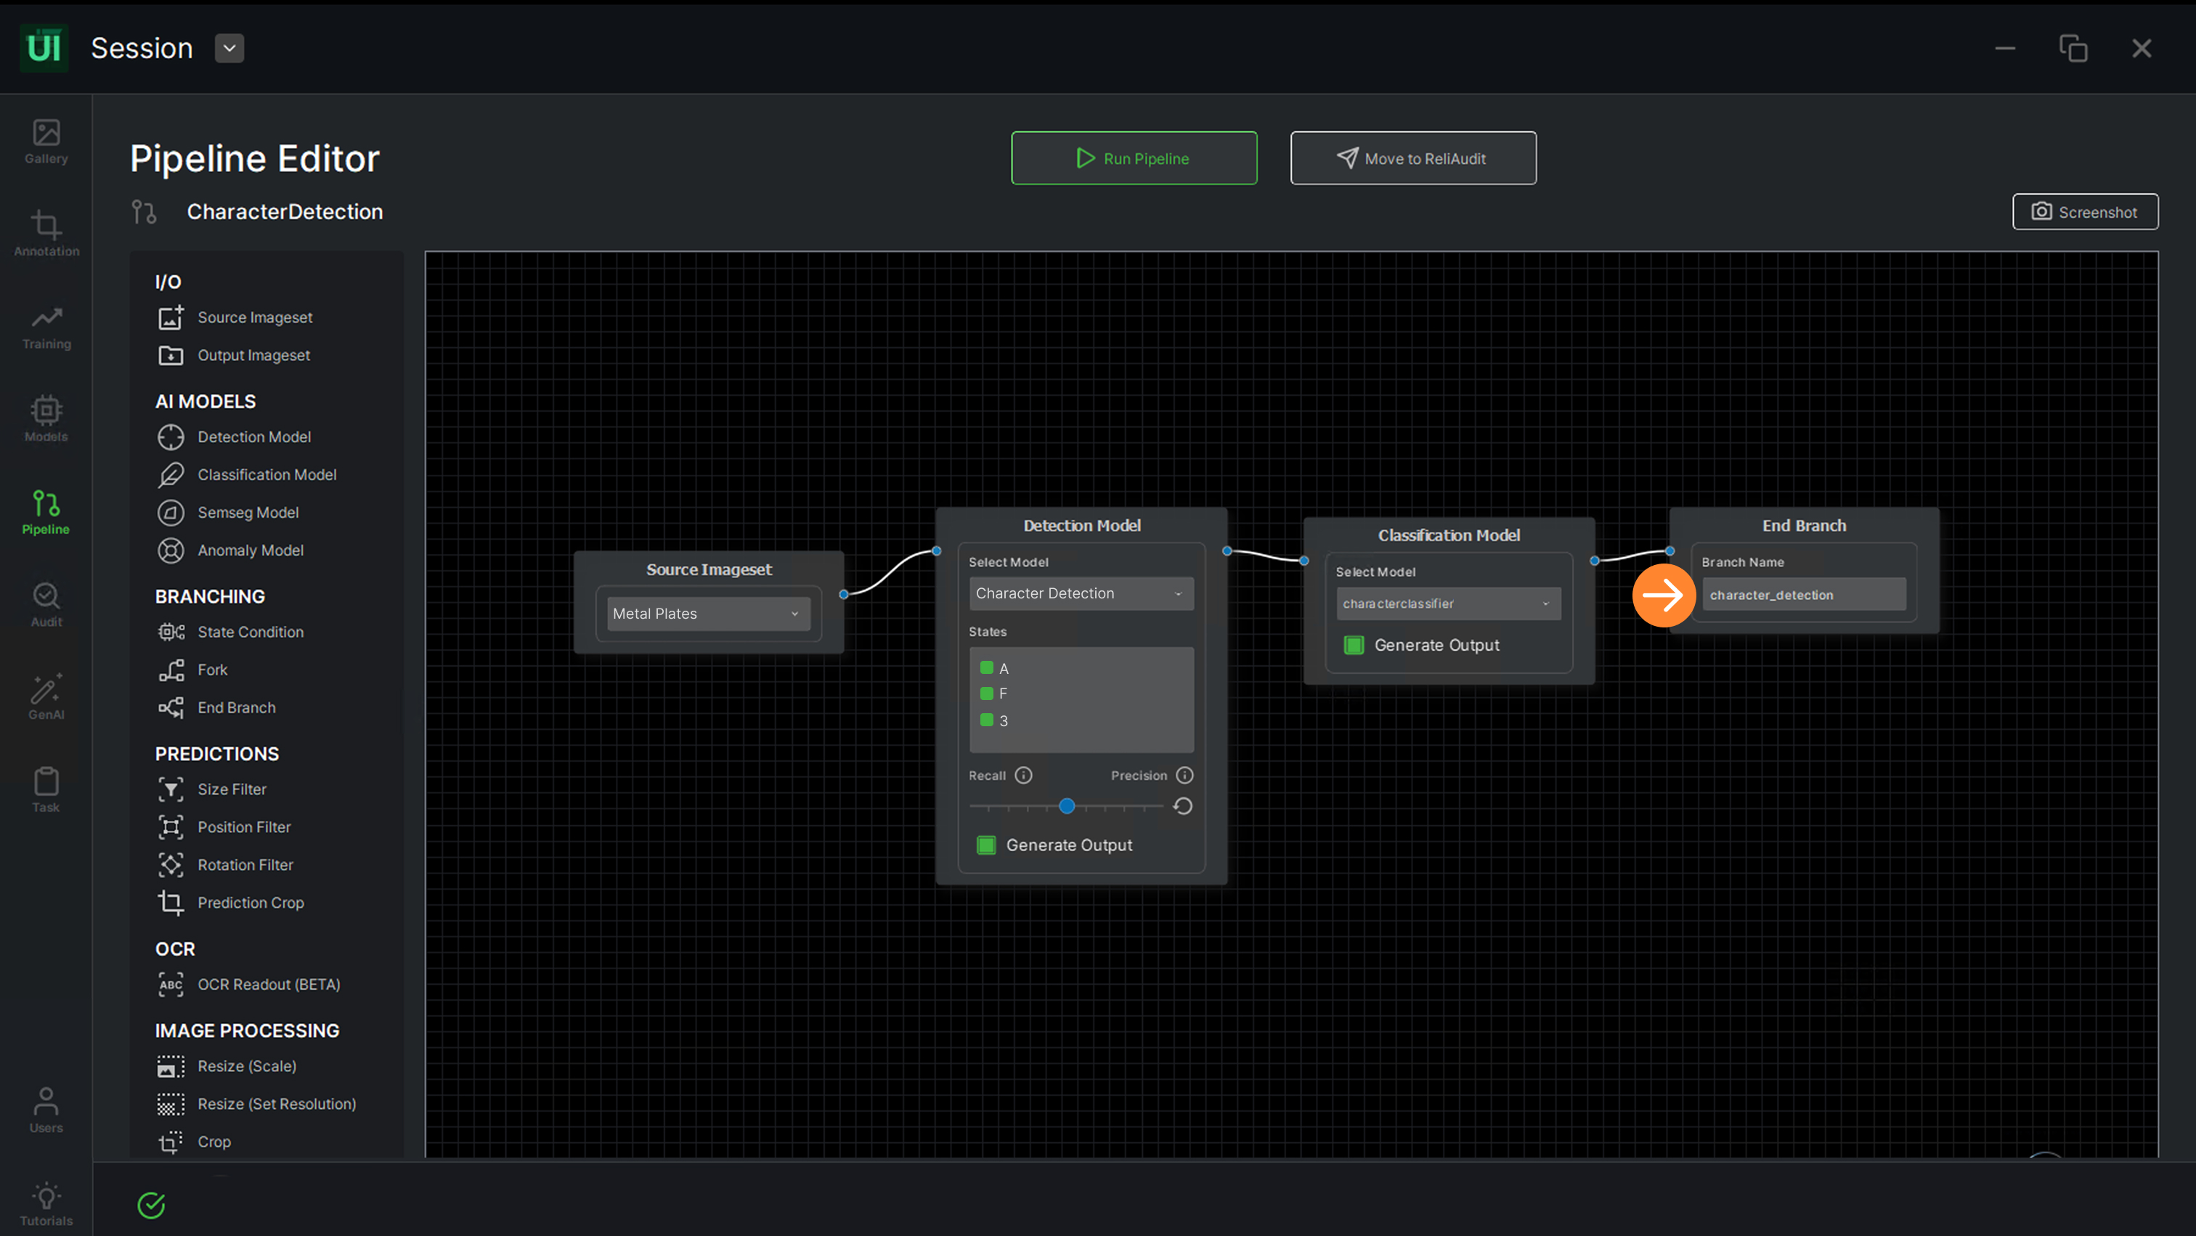Click the Run Pipeline button
Viewport: 2196px width, 1236px height.
click(1134, 158)
